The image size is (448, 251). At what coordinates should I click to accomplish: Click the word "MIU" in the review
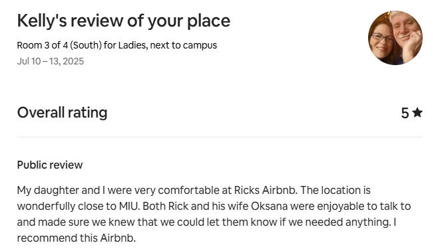129,206
